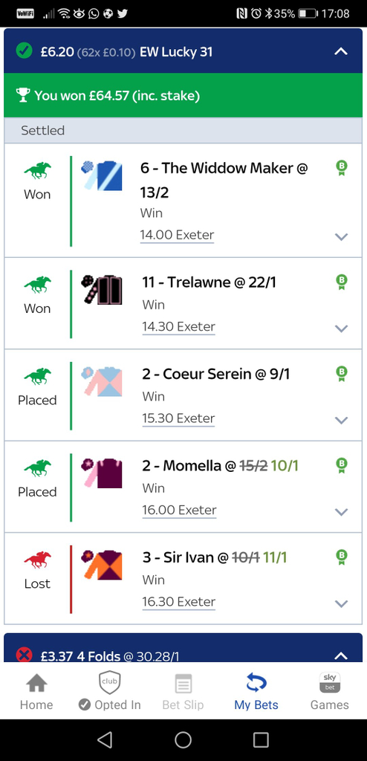The width and height of the screenshot is (367, 761).
Task: Open the Sky Bet Games icon
Action: (x=330, y=690)
